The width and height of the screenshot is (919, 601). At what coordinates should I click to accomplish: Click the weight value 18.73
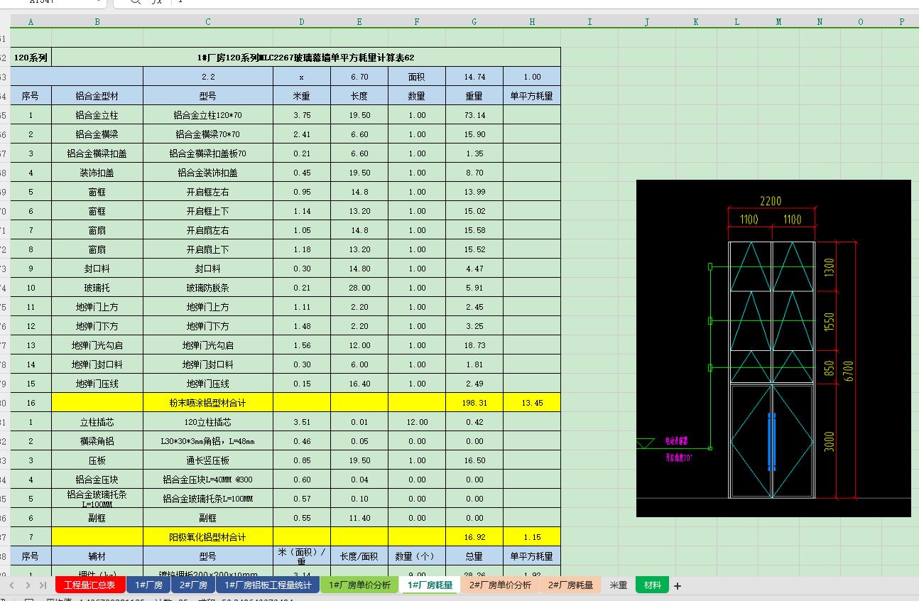click(x=474, y=345)
